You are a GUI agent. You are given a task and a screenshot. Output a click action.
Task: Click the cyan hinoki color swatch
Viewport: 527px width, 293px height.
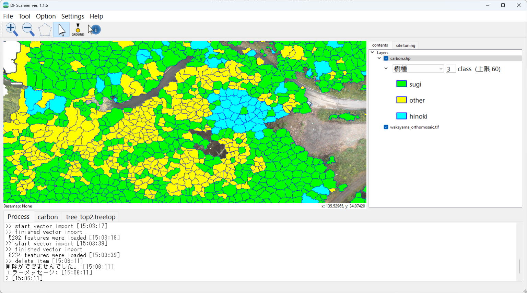tap(401, 116)
